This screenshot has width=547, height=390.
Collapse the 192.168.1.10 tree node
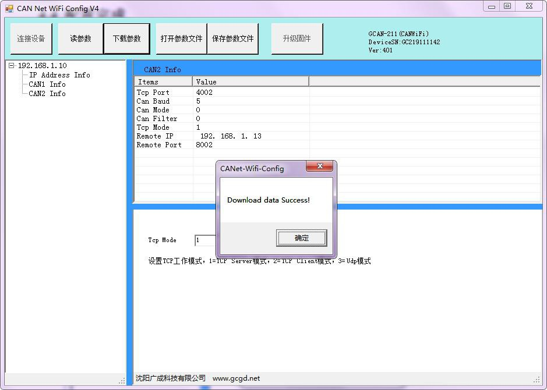pyautogui.click(x=12, y=66)
